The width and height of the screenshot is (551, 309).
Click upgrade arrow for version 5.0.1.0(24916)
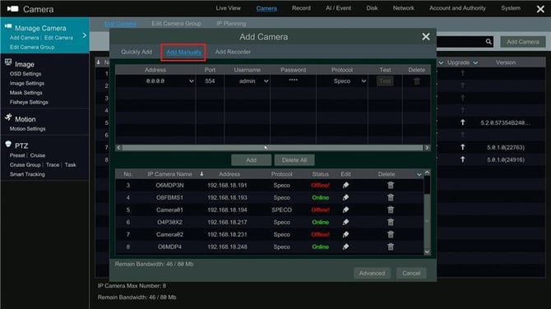point(463,159)
